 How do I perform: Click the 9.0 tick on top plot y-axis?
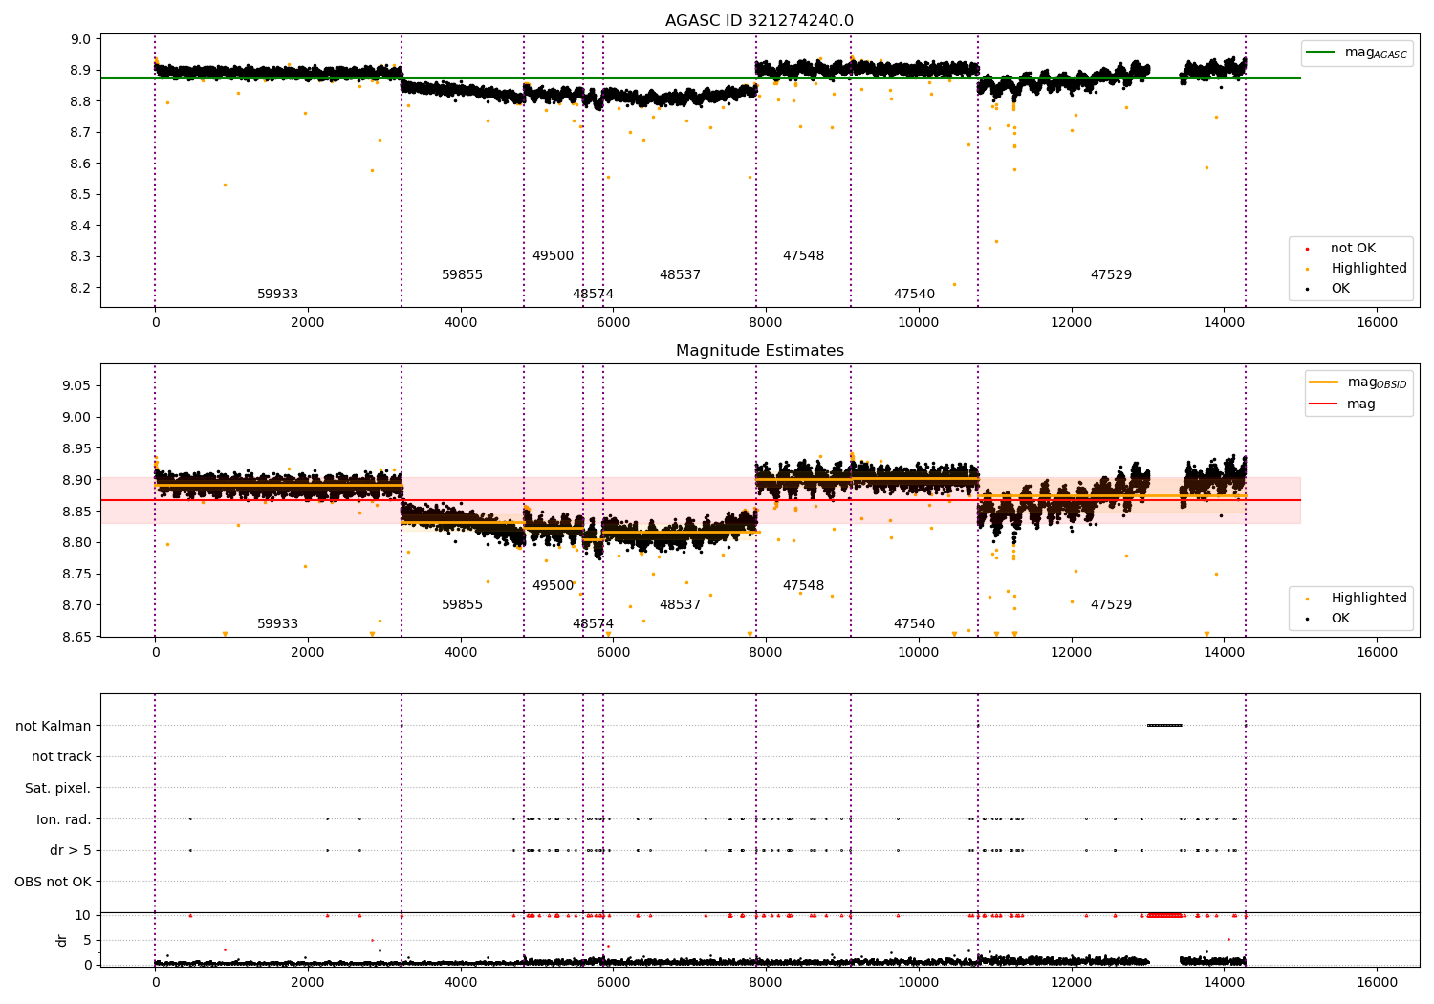80,39
